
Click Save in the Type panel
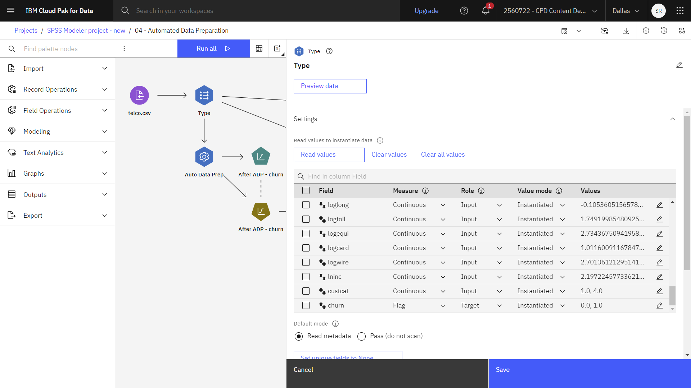coord(590,374)
